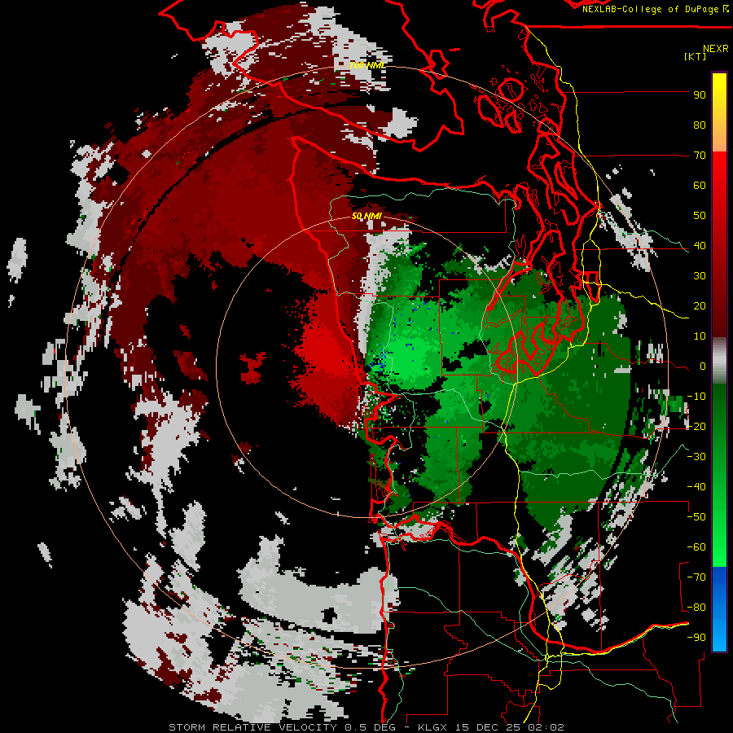Click the positive 80 scale value
Image resolution: width=733 pixels, height=733 pixels.
[700, 125]
